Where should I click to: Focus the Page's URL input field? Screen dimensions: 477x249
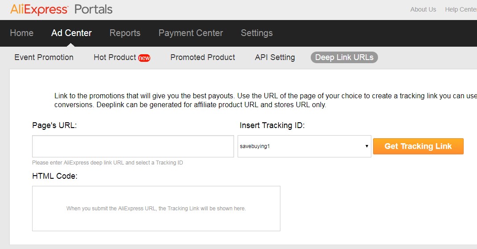pyautogui.click(x=133, y=146)
